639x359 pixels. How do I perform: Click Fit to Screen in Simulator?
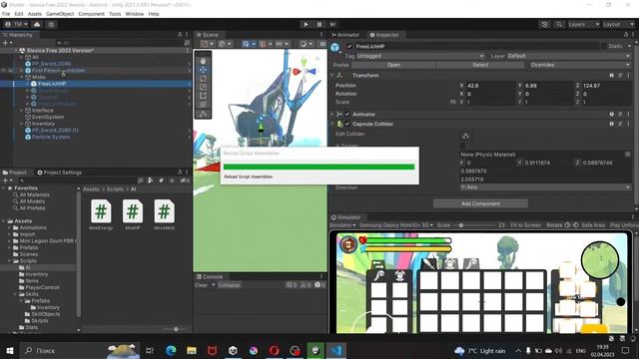coord(526,225)
